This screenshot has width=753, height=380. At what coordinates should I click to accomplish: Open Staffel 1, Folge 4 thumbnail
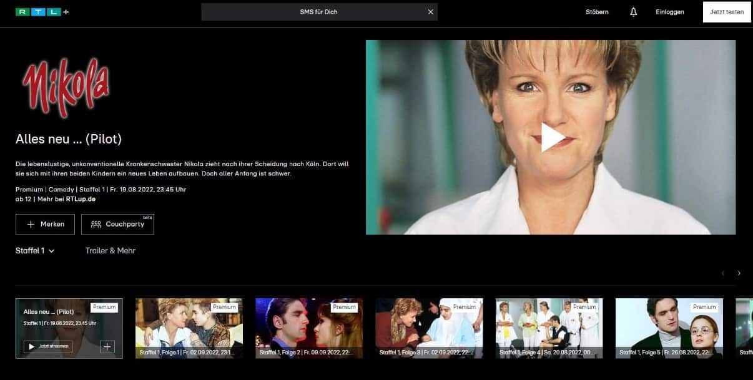point(549,328)
